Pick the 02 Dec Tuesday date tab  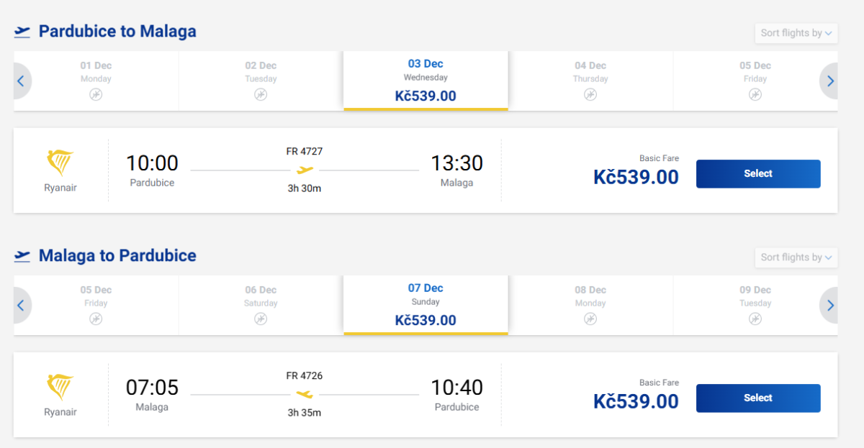pos(261,80)
